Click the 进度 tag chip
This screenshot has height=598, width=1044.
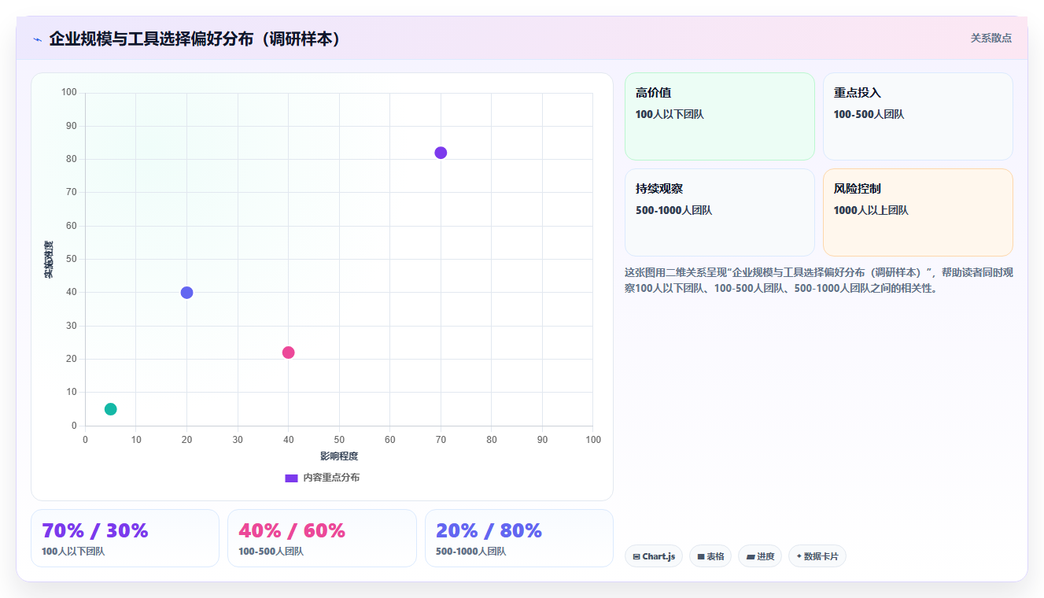[760, 556]
